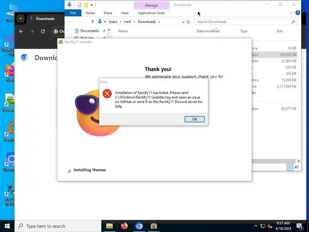Switch to the Share ribbon tab
This screenshot has height=232, width=309.
108,13
